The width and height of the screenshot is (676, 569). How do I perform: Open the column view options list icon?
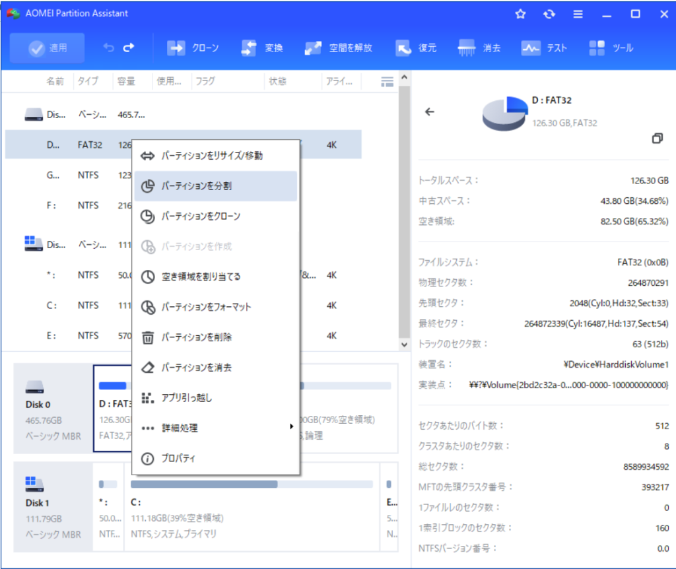[388, 81]
